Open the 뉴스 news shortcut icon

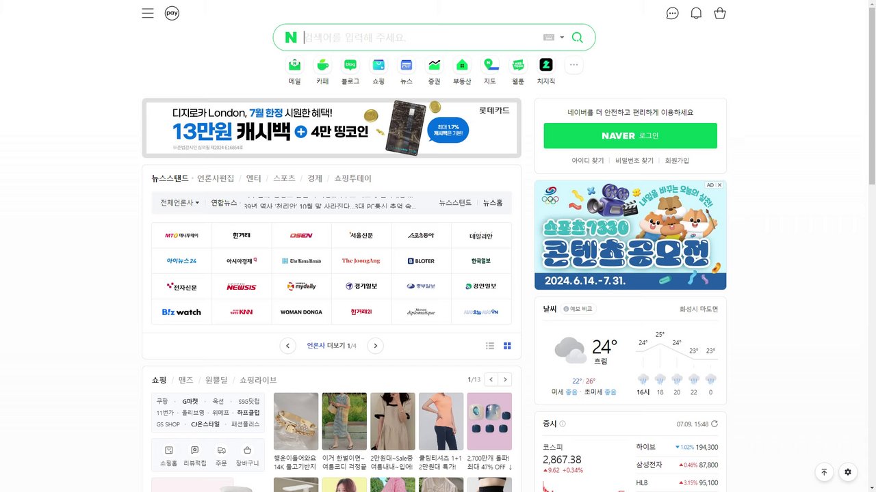407,65
